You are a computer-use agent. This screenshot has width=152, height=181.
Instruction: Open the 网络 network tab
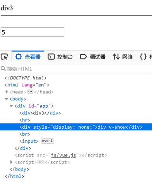[123, 57]
